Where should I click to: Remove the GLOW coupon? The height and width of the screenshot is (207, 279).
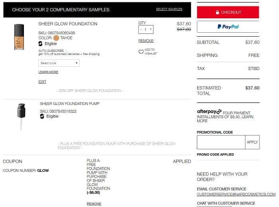click(x=94, y=203)
